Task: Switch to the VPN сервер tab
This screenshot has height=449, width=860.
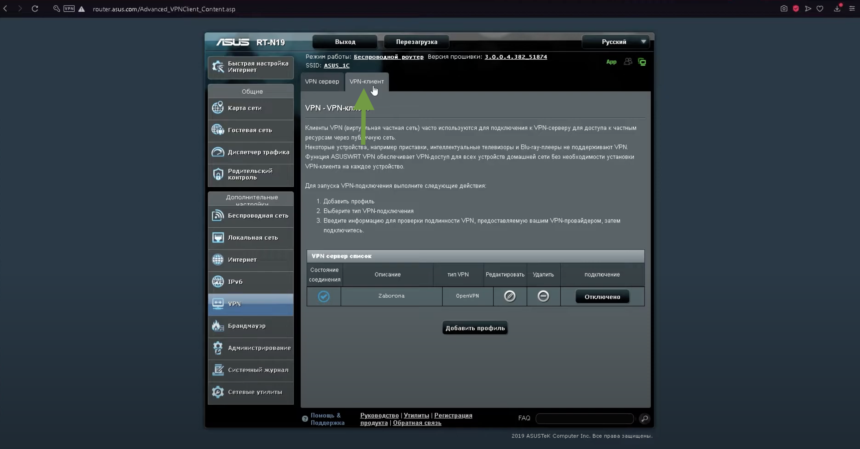Action: (x=322, y=81)
